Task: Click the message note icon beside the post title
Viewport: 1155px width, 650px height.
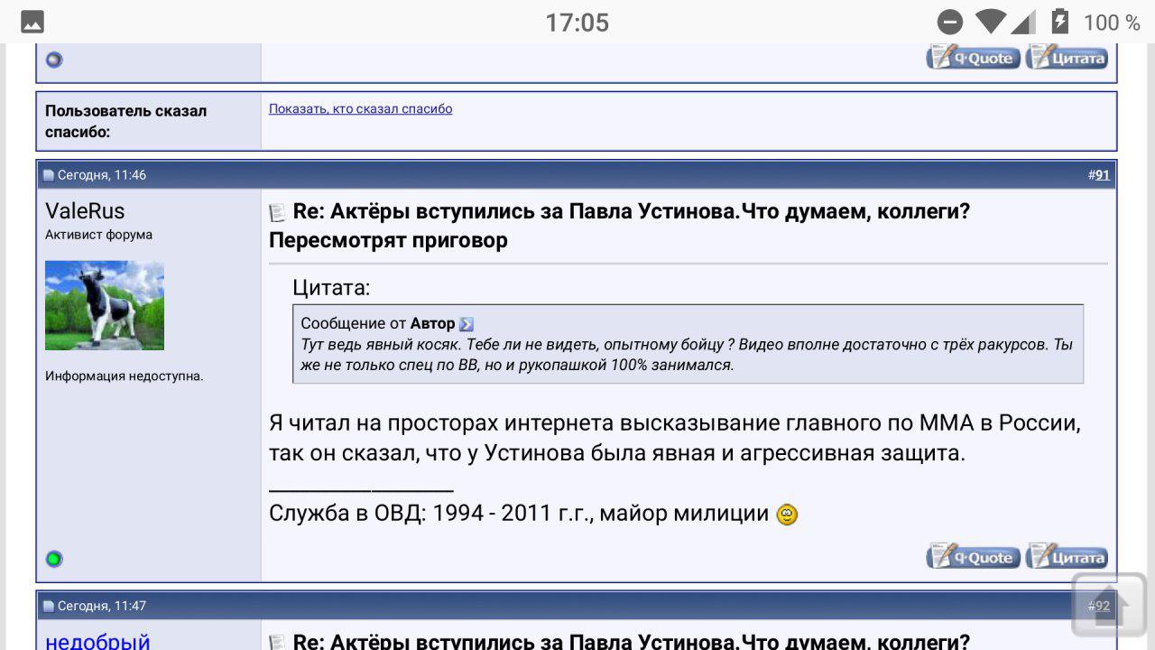Action: tap(276, 210)
